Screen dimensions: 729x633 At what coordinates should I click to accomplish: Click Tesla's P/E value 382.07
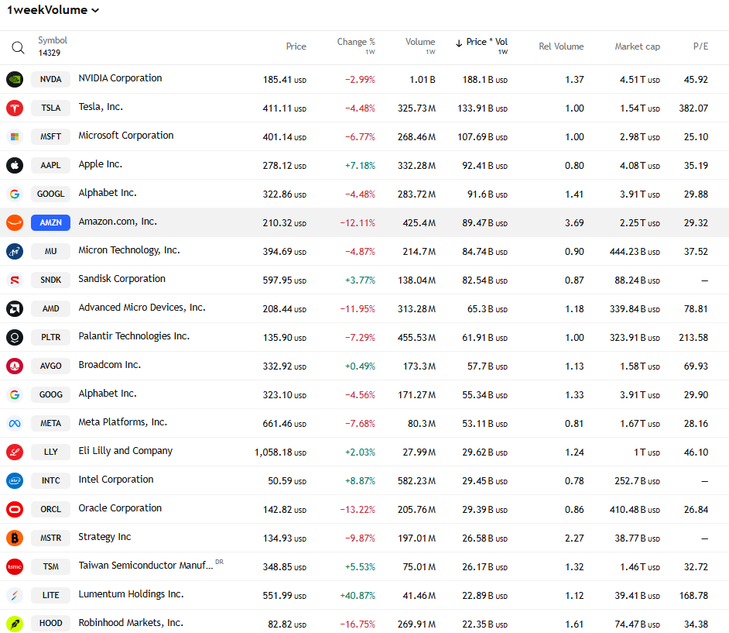(x=693, y=108)
